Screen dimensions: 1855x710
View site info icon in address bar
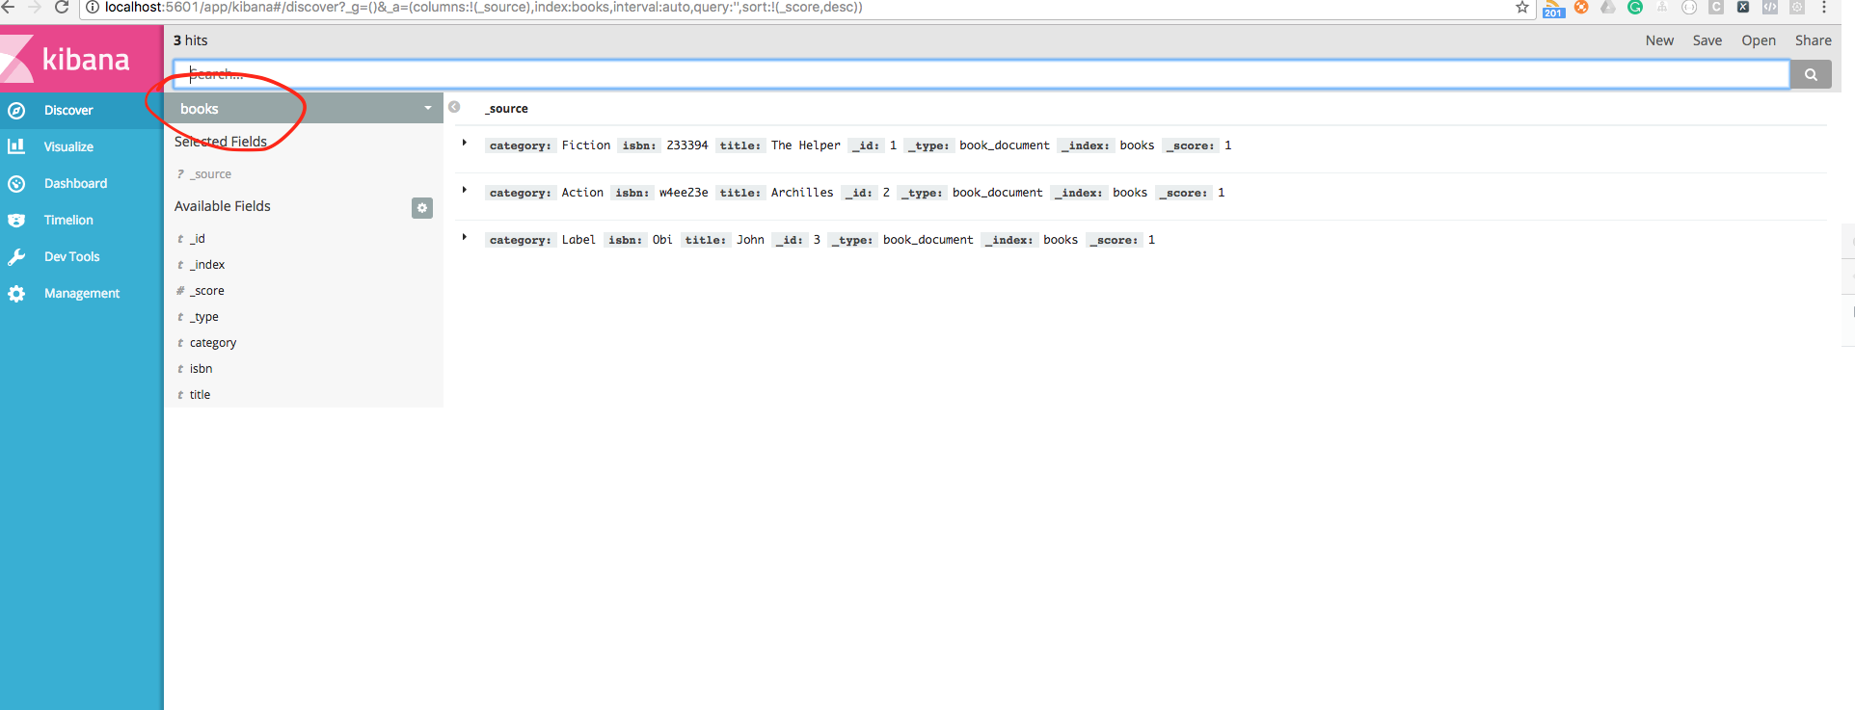tap(93, 8)
